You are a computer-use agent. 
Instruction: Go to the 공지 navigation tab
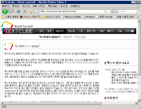(49, 31)
